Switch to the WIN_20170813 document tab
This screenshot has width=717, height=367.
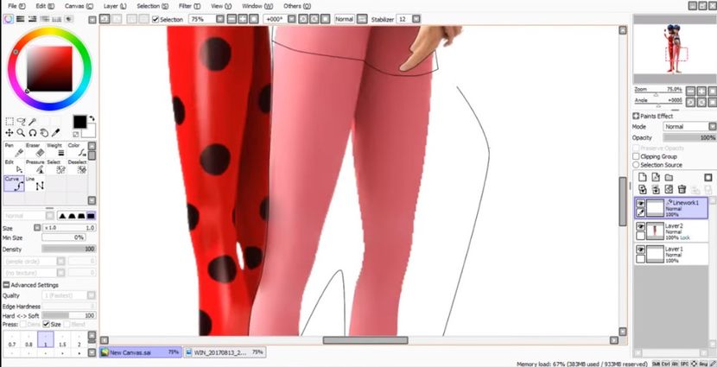[x=225, y=352]
